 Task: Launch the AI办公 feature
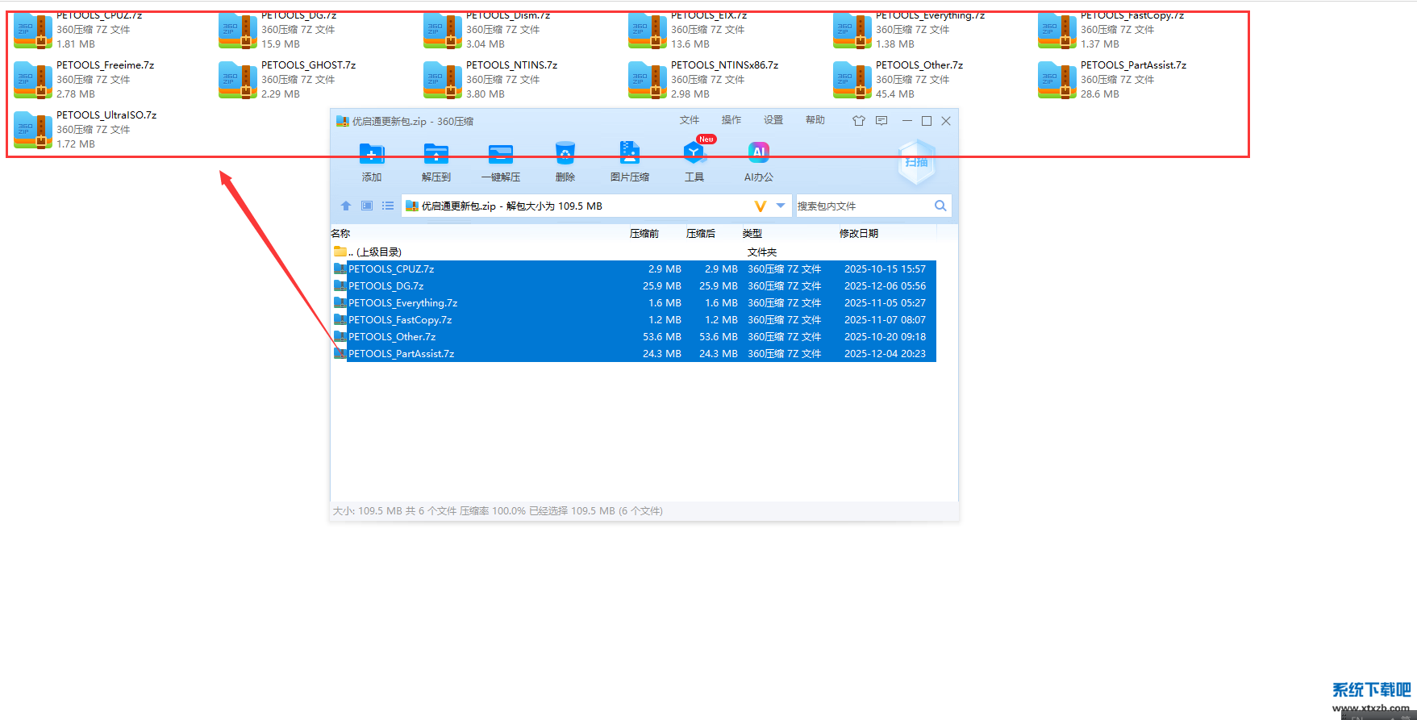758,155
